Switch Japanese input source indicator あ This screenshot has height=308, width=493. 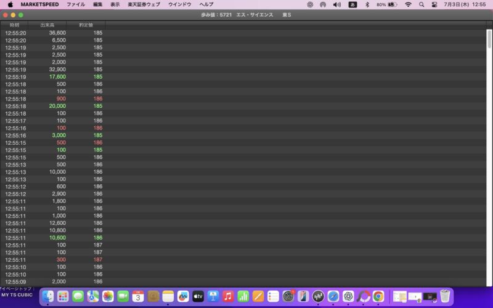click(352, 4)
